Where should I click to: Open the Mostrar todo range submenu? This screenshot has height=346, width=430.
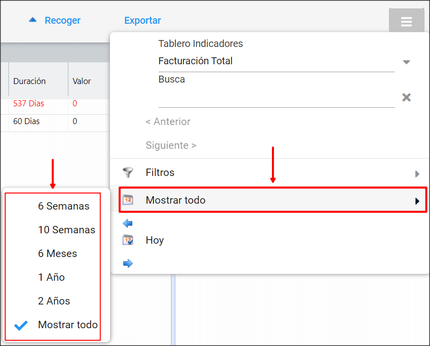pyautogui.click(x=273, y=200)
